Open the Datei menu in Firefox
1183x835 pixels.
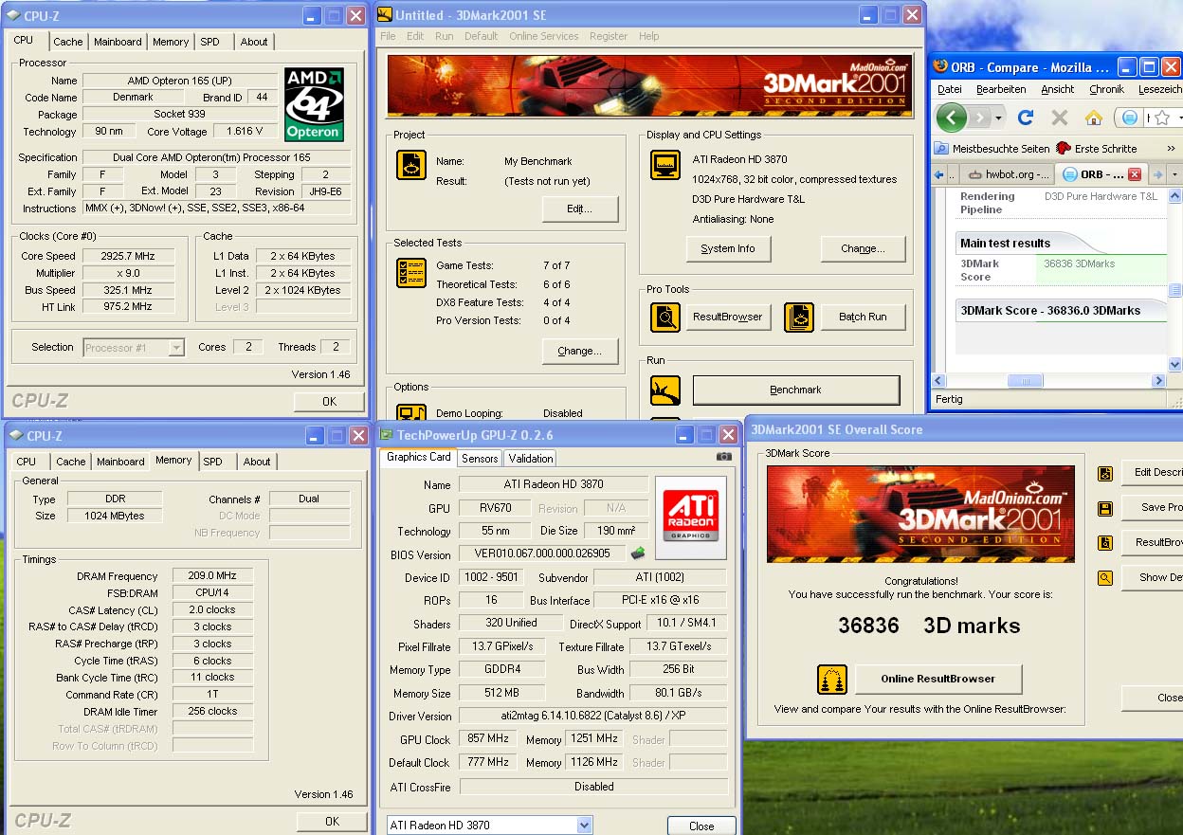tap(949, 89)
